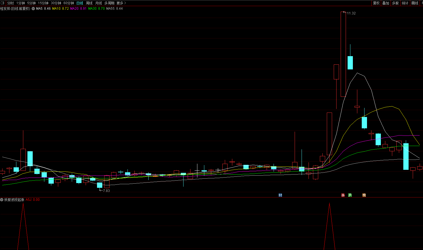Click the 叠加 overlay button
Viewport: 423px width, 250px height.
coord(386,3)
